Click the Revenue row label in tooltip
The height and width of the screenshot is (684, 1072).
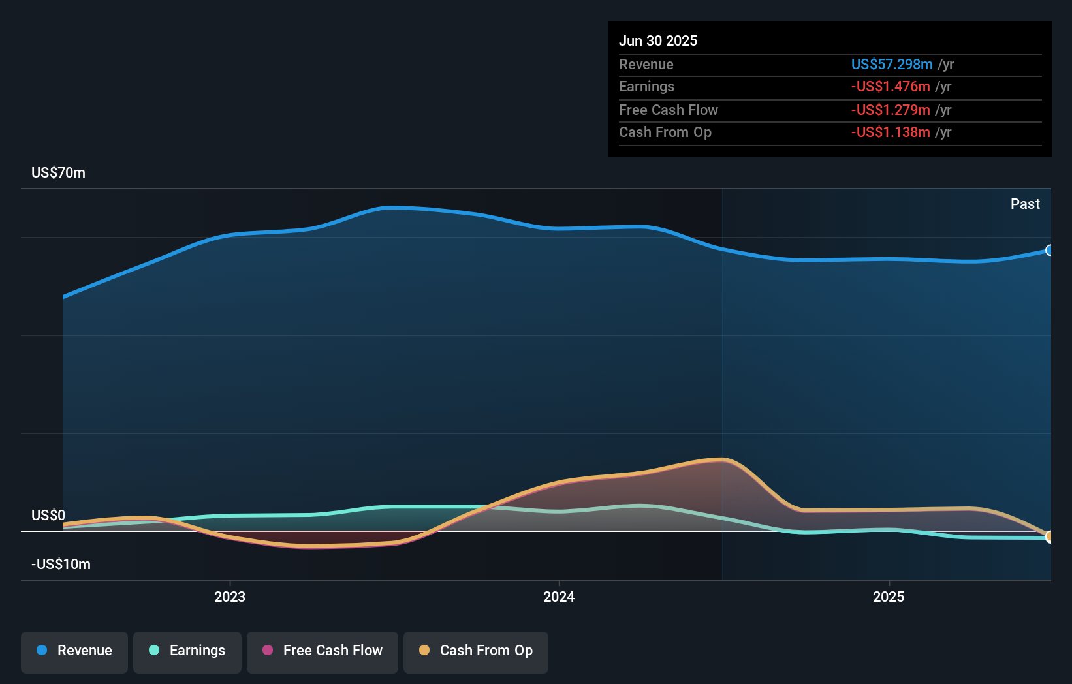646,65
